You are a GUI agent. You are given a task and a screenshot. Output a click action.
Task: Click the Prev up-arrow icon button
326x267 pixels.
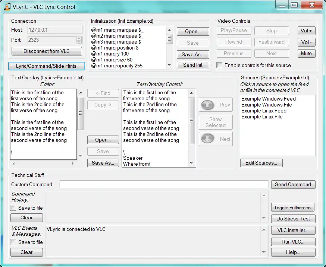click(x=216, y=105)
